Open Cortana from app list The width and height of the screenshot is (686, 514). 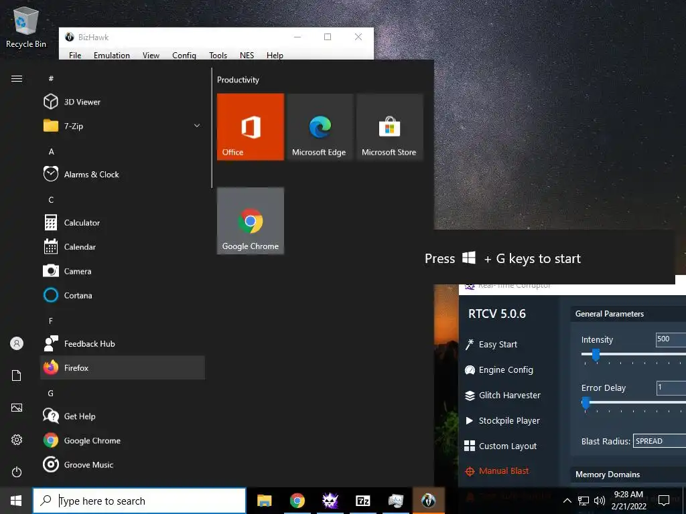[123, 295]
